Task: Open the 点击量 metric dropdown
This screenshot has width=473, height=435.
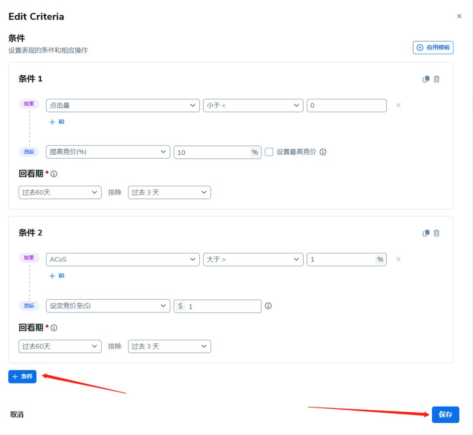Action: click(123, 106)
